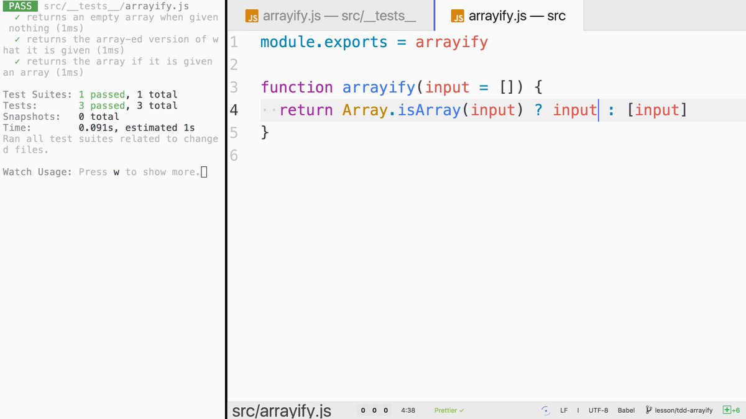Click the 'Watch Usage' line in terminal

[104, 172]
